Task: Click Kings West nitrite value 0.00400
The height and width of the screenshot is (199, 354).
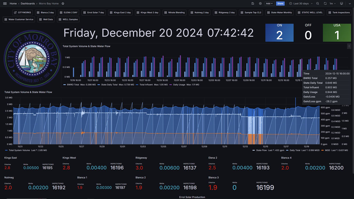Action: pyautogui.click(x=96, y=168)
